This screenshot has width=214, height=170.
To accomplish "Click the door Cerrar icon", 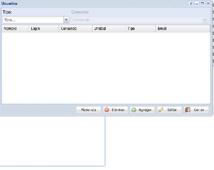I will 188,110.
